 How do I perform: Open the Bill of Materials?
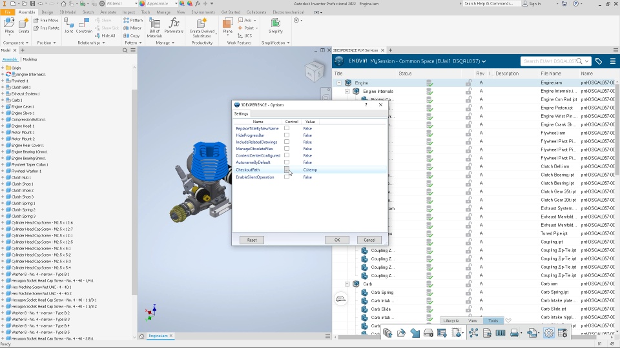click(154, 28)
